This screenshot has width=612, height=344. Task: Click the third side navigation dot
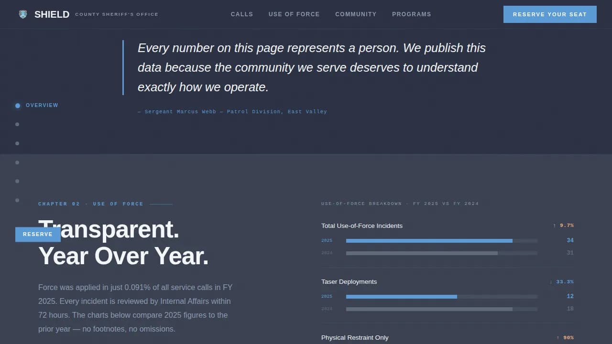click(17, 143)
